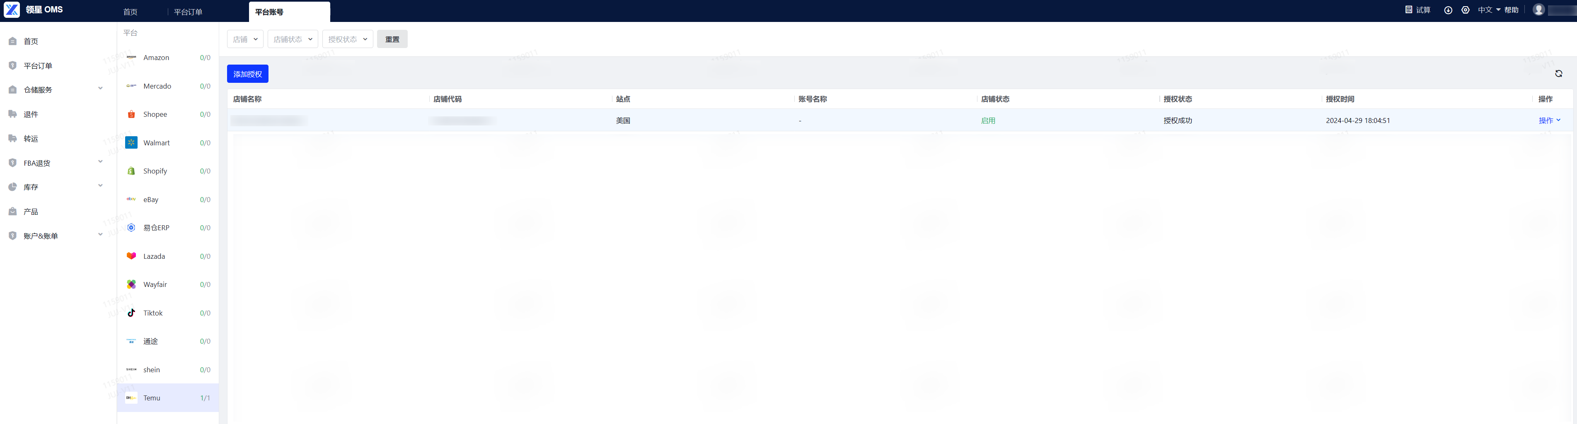The width and height of the screenshot is (1577, 424).
Task: Click the 账号名称 column header
Action: point(813,99)
